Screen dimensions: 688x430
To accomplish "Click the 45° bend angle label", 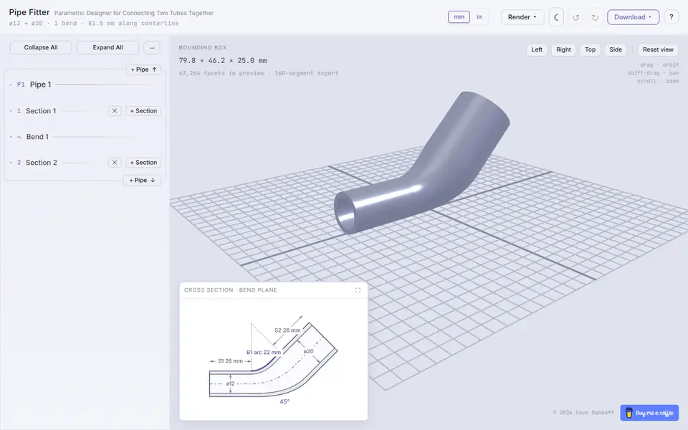I will pos(285,401).
